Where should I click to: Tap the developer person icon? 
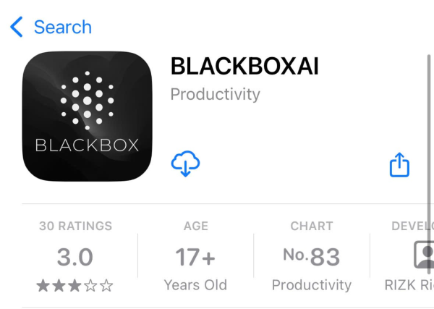pos(424,255)
